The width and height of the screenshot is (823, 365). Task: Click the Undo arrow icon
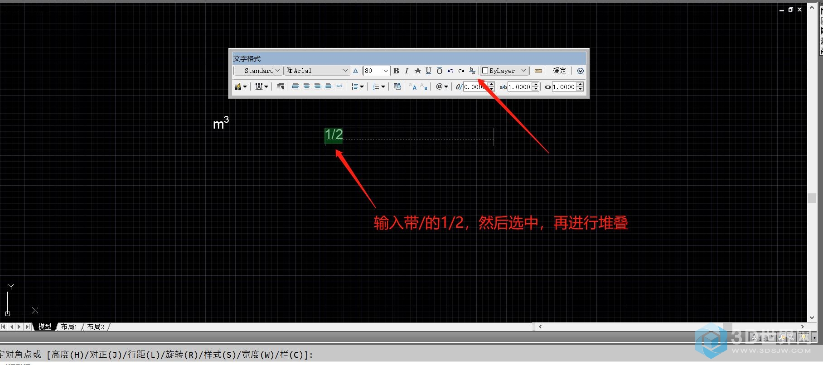pyautogui.click(x=450, y=71)
